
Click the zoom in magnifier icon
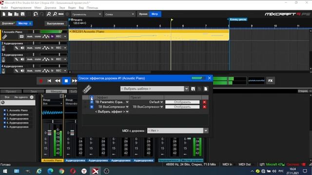tap(49, 14)
